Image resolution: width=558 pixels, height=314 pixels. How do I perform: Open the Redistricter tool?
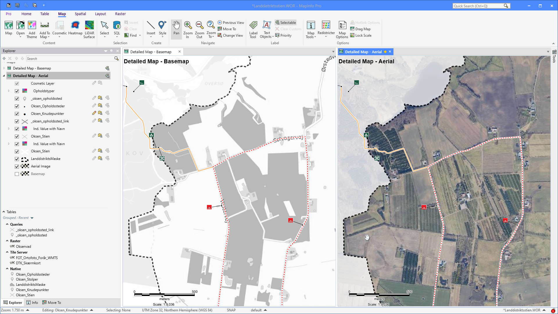(x=326, y=29)
